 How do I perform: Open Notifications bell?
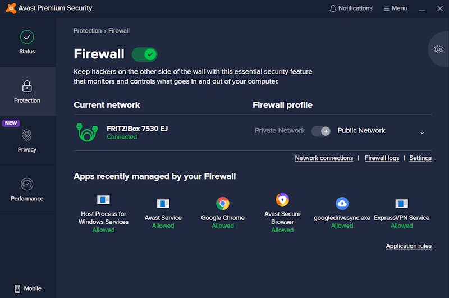pyautogui.click(x=351, y=8)
